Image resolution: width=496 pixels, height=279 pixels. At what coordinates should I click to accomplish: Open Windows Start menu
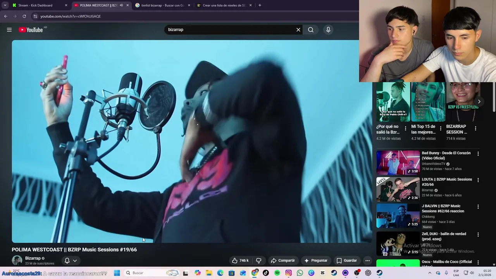point(117,273)
